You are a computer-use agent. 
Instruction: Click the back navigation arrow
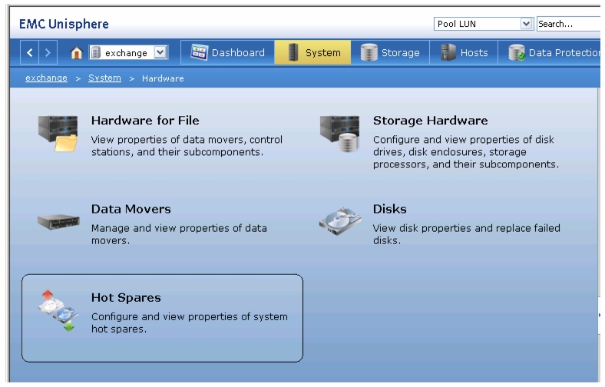pos(29,52)
